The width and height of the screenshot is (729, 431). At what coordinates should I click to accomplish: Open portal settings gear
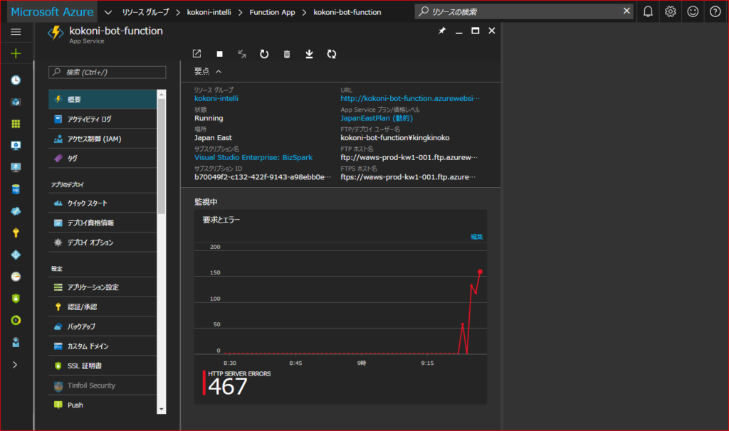(670, 11)
